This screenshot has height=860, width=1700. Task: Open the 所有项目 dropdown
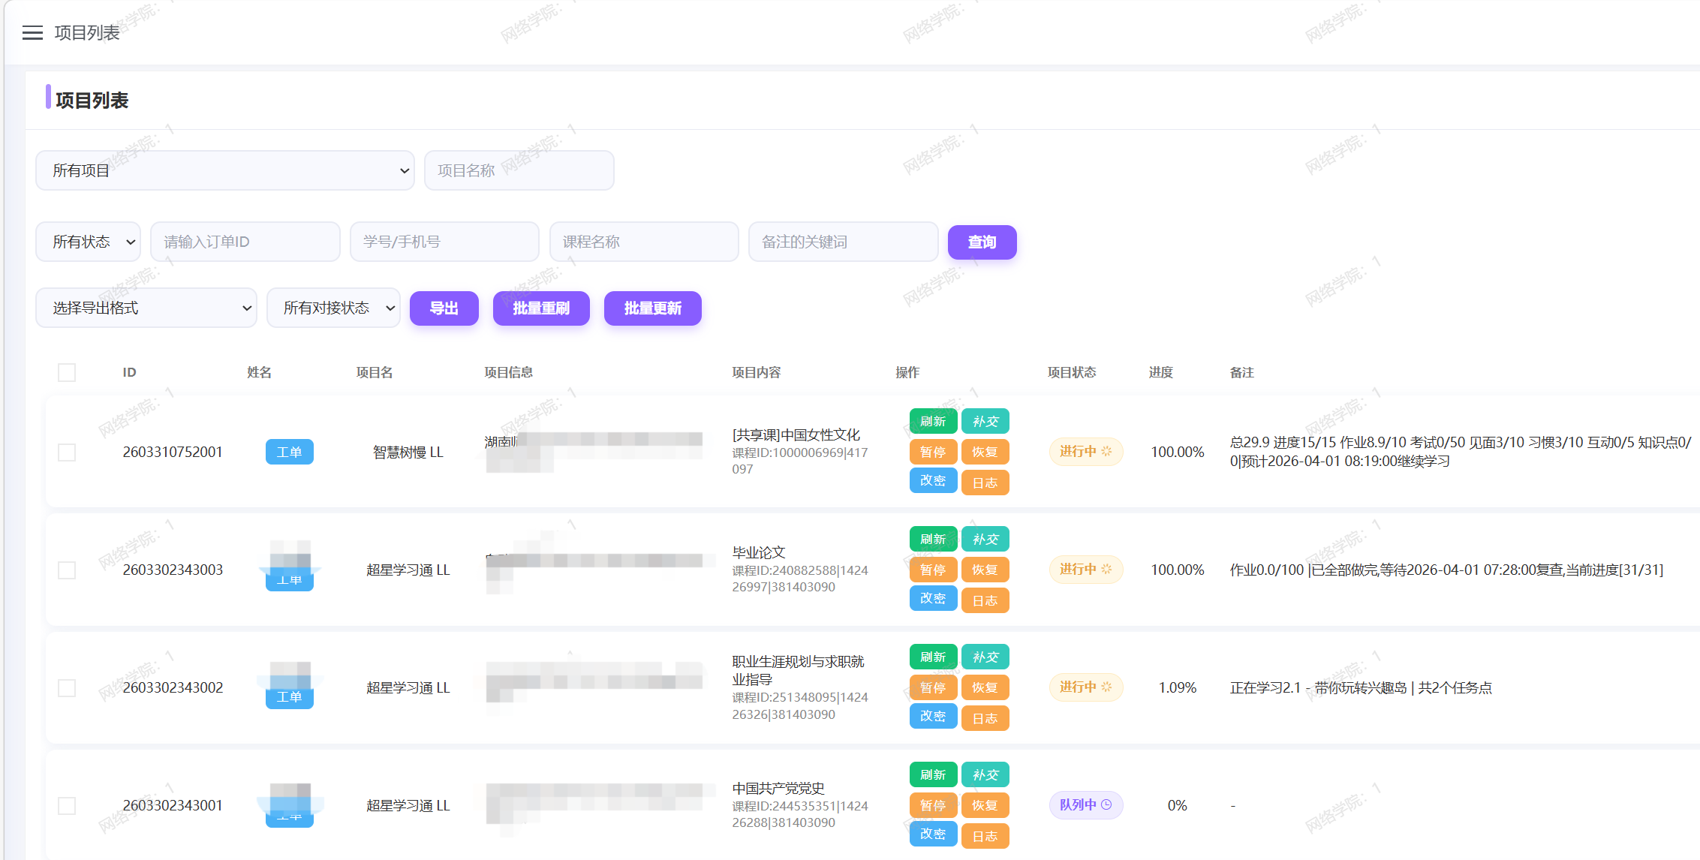[225, 170]
